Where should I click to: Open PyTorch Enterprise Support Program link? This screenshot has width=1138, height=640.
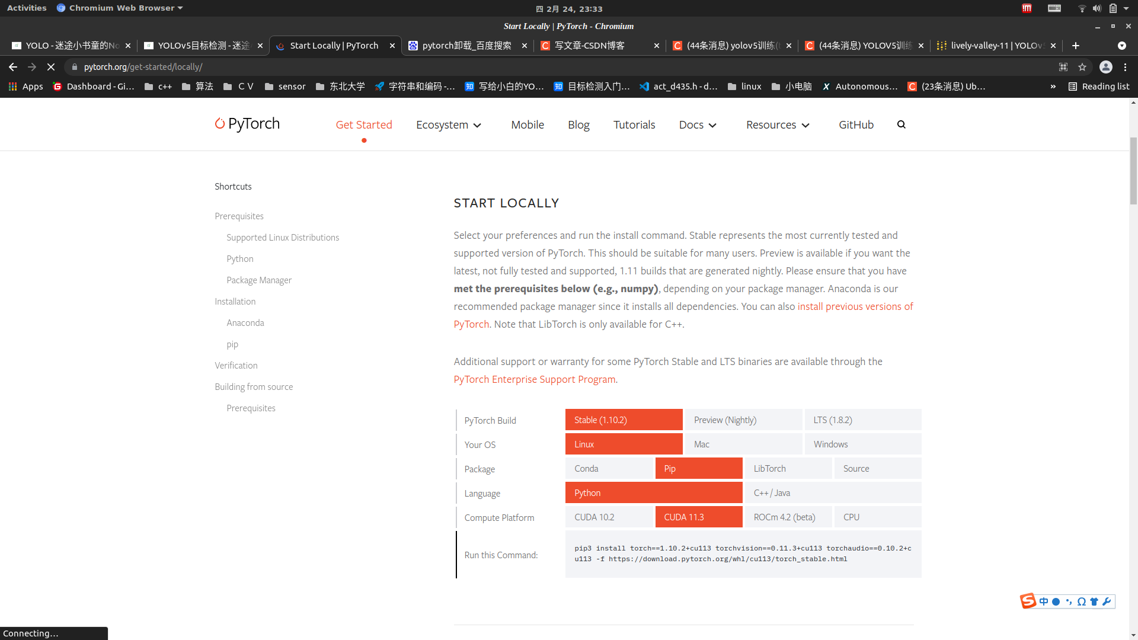pyautogui.click(x=534, y=379)
